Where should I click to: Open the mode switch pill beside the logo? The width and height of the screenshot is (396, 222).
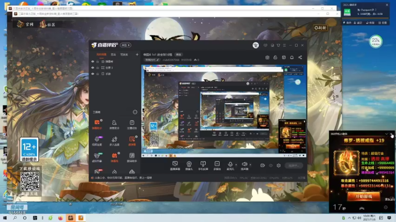point(126,45)
